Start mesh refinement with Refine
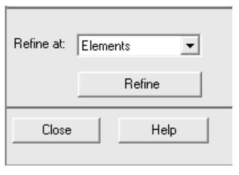The width and height of the screenshot is (239, 175). pos(140,84)
